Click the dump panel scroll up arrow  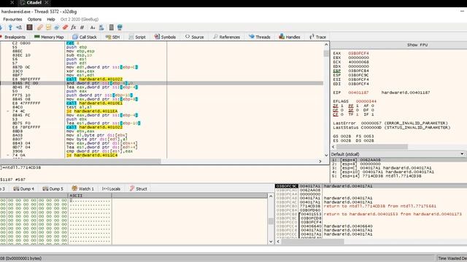pyautogui.click(x=271, y=196)
